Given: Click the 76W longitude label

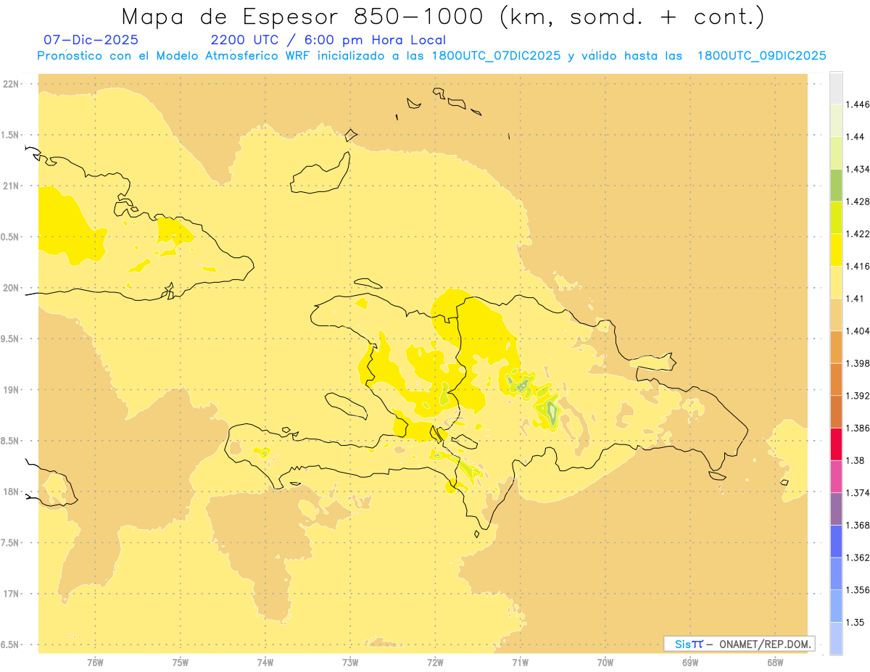Looking at the screenshot, I should 95,663.
